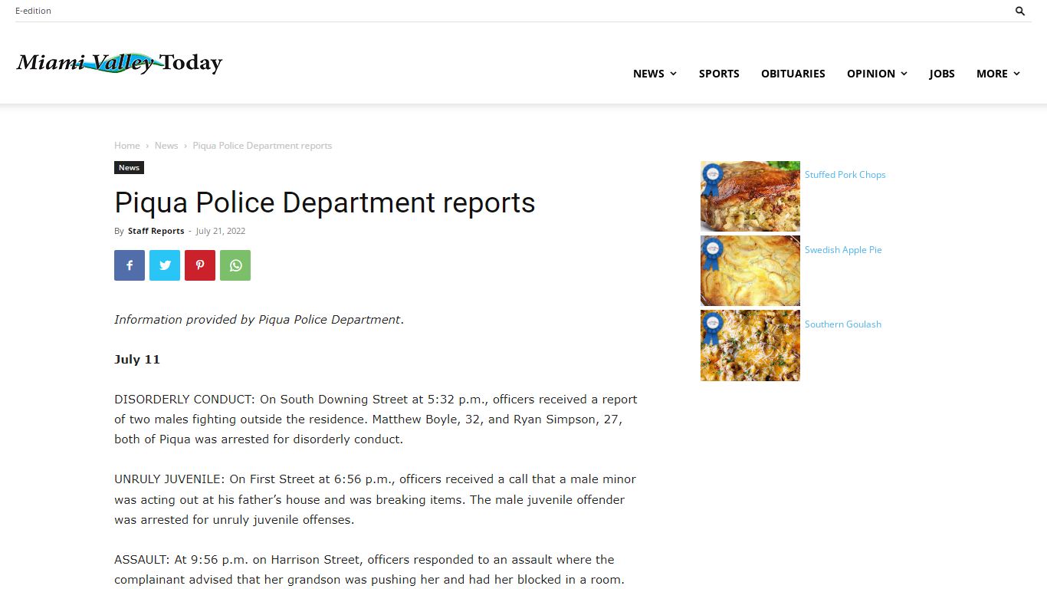Open the More menu item
The height and width of the screenshot is (589, 1047).
(992, 74)
